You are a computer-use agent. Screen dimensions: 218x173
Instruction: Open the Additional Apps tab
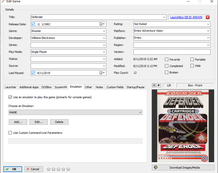(29, 87)
